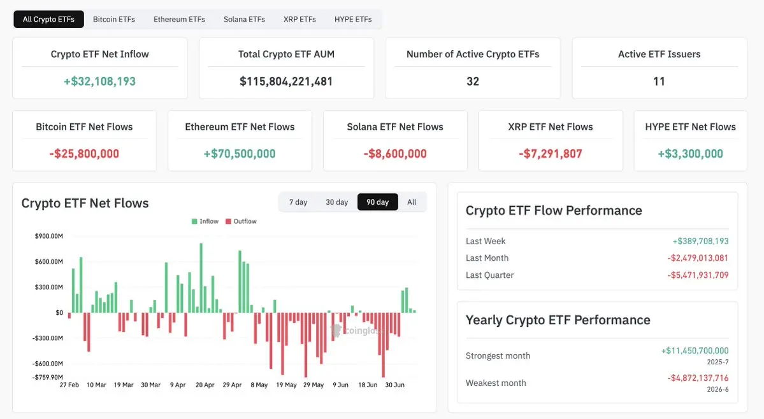
Task: Select the 7 day range toggle
Action: click(x=298, y=202)
